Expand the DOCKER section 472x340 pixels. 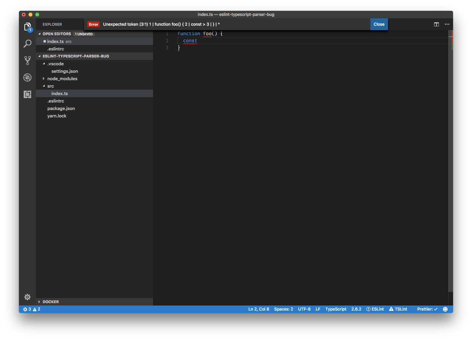click(51, 301)
